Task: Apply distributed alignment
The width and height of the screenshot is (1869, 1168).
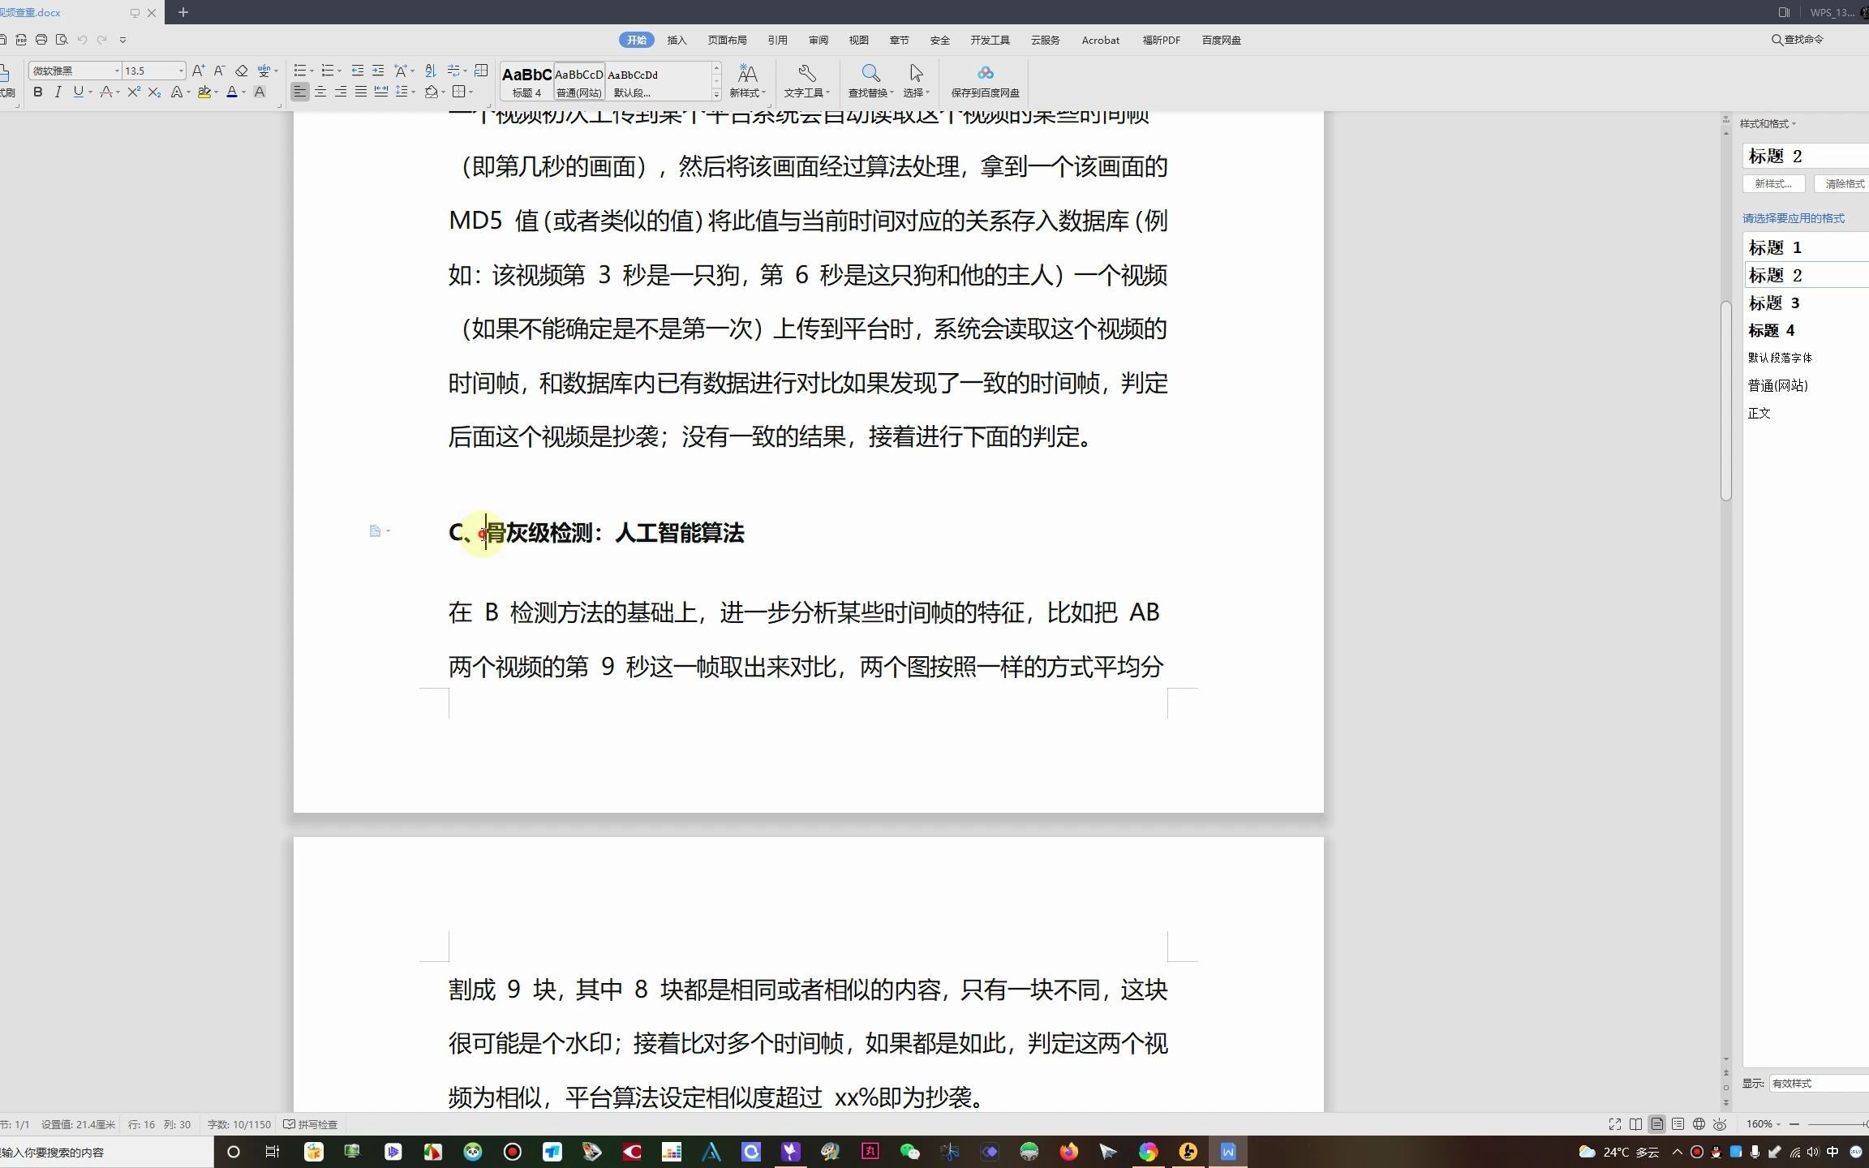Action: (380, 92)
